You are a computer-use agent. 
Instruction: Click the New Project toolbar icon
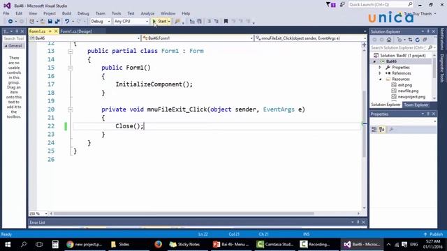(x=32, y=22)
